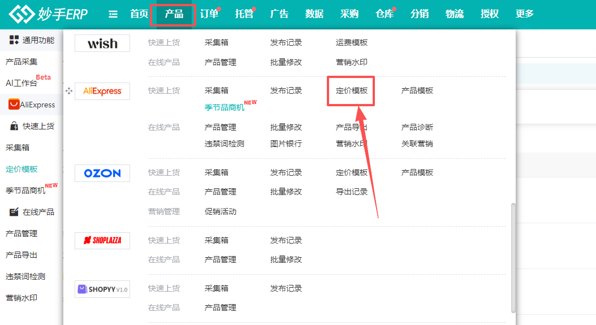This screenshot has width=596, height=325.
Task: Open OZON 促销活动 link
Action: (221, 211)
